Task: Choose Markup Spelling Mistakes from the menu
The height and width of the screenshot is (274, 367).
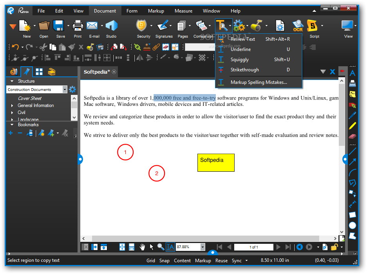Action: pyautogui.click(x=259, y=82)
